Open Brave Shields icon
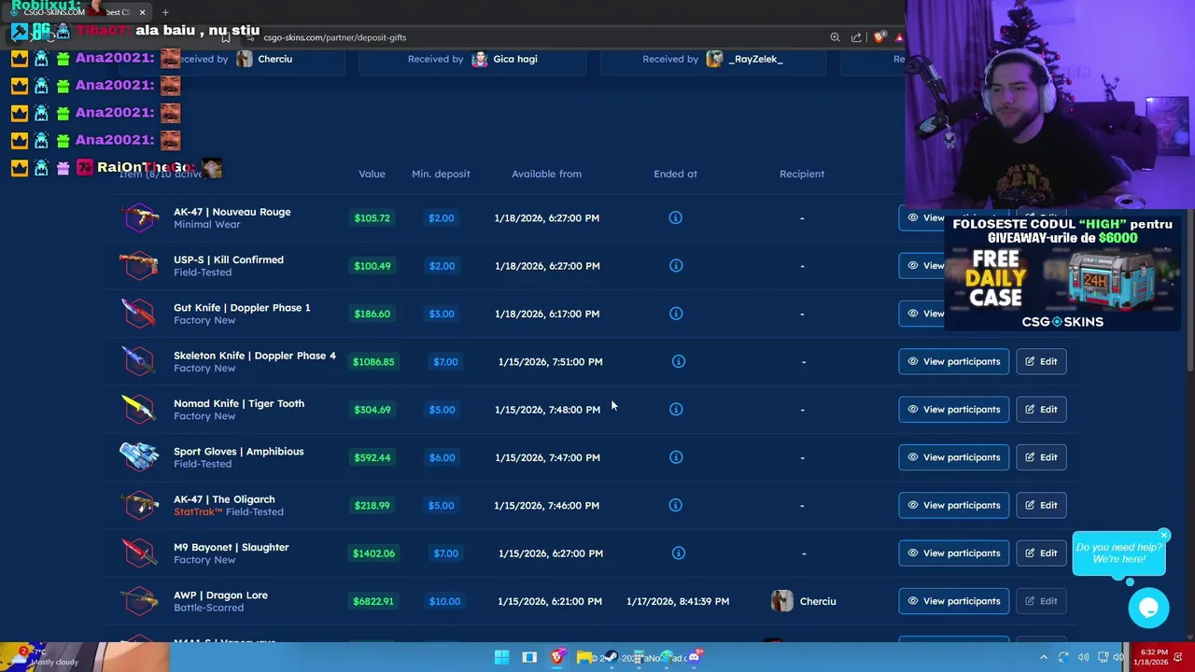1195x672 pixels. tap(879, 37)
